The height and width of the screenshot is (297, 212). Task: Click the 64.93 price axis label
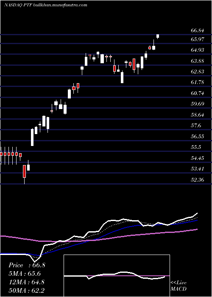tap(197, 50)
